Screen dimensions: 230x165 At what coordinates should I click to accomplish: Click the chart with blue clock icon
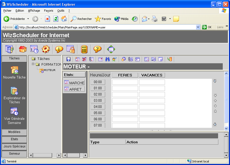pos(154,59)
